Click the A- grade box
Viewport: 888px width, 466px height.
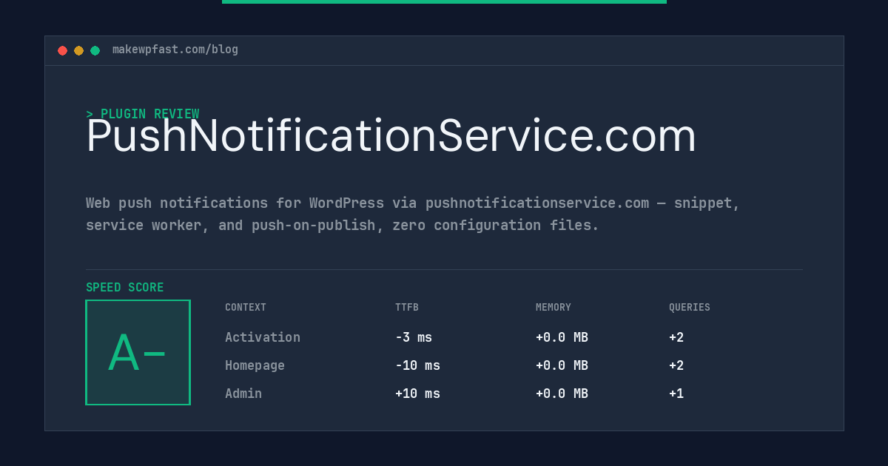coord(138,352)
